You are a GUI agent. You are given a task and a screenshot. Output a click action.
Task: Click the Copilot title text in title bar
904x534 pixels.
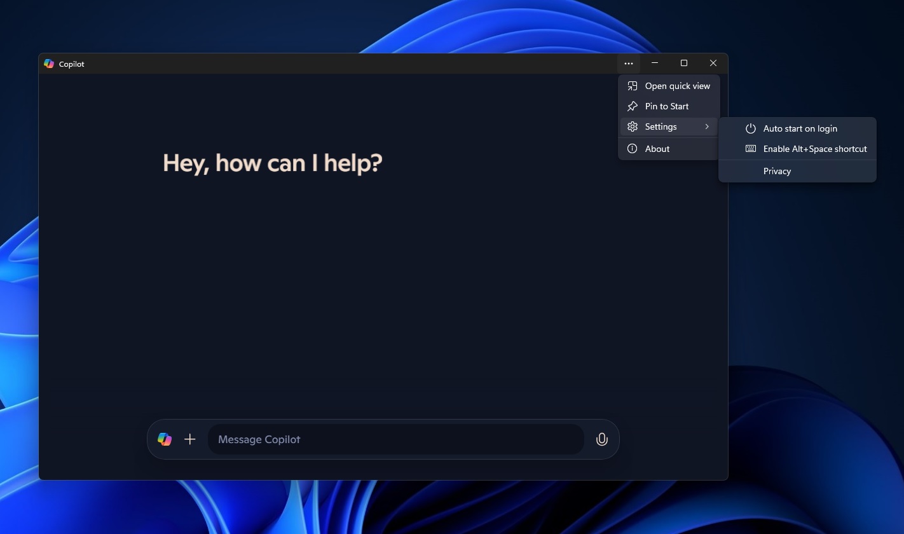pos(72,64)
